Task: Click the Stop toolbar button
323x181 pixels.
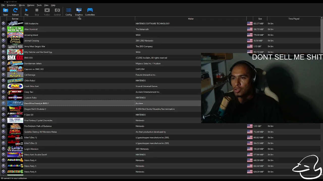Action: point(37,12)
